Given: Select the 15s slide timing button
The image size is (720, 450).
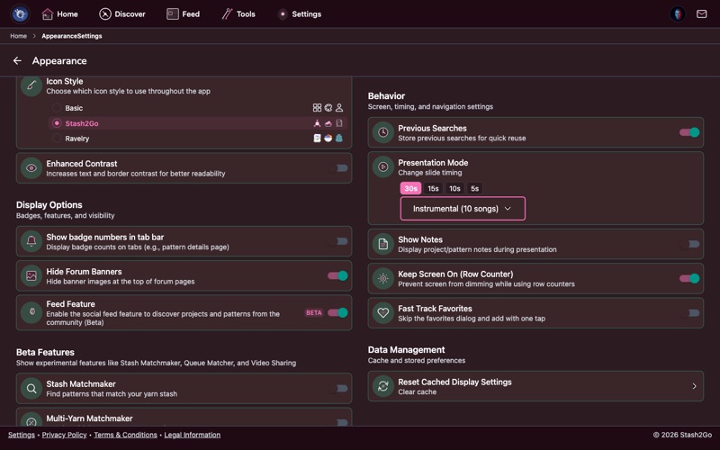Looking at the screenshot, I should [x=433, y=189].
